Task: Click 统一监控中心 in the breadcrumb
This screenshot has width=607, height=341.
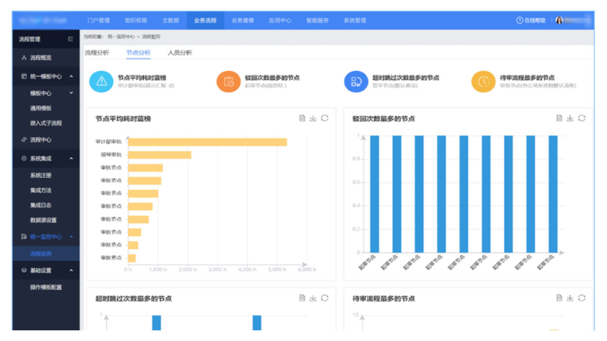Action: [121, 36]
